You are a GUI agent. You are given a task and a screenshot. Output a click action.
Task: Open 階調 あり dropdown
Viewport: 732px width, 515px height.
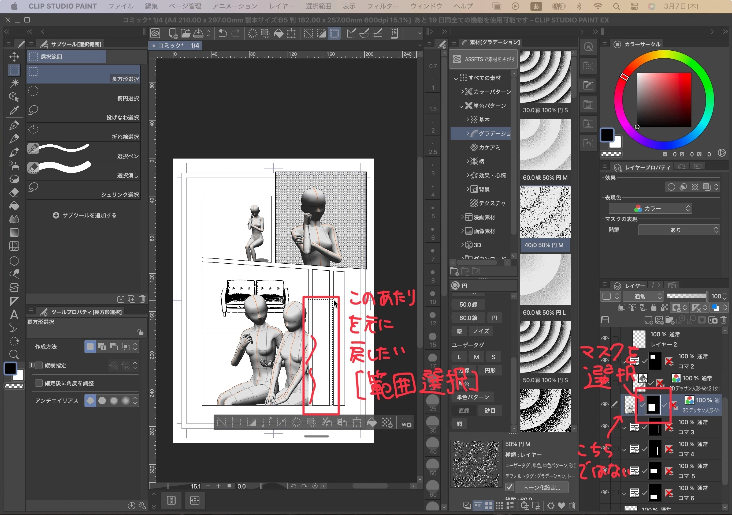click(x=679, y=230)
